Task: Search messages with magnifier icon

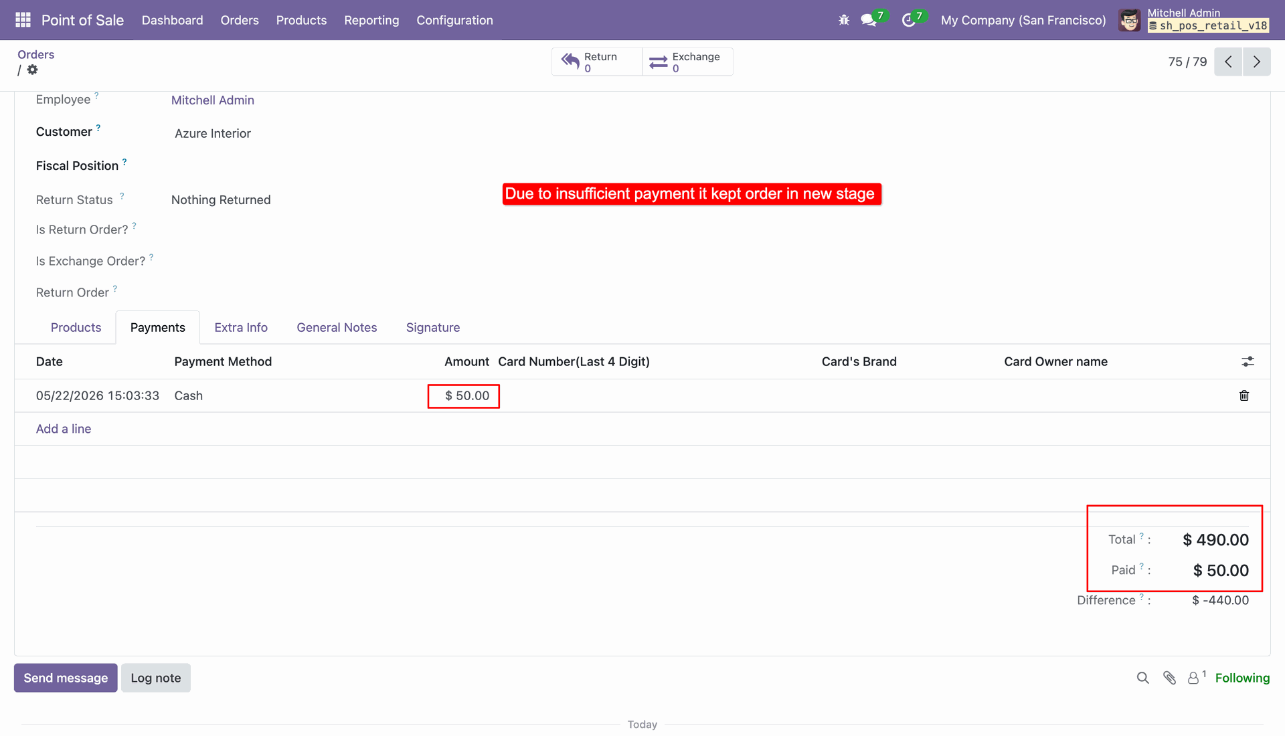Action: 1143,678
